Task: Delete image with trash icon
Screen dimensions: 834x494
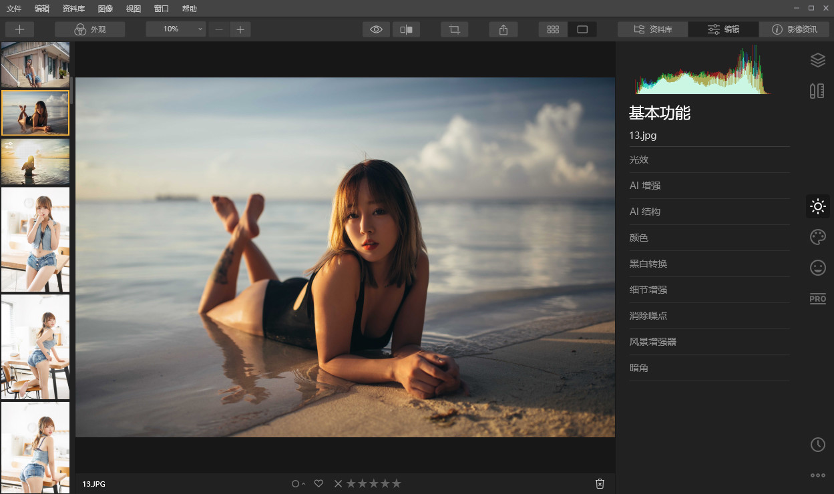Action: pyautogui.click(x=600, y=483)
